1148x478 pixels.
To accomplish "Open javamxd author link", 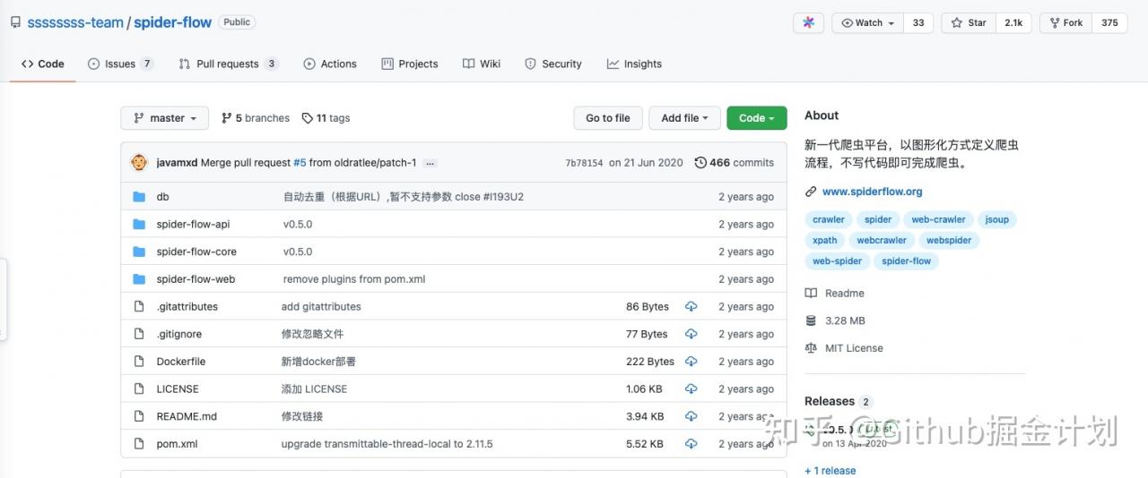I will 177,163.
